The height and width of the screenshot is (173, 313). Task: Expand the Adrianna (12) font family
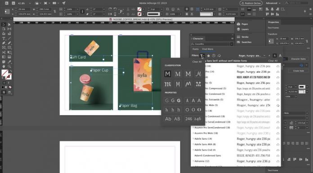click(x=193, y=161)
